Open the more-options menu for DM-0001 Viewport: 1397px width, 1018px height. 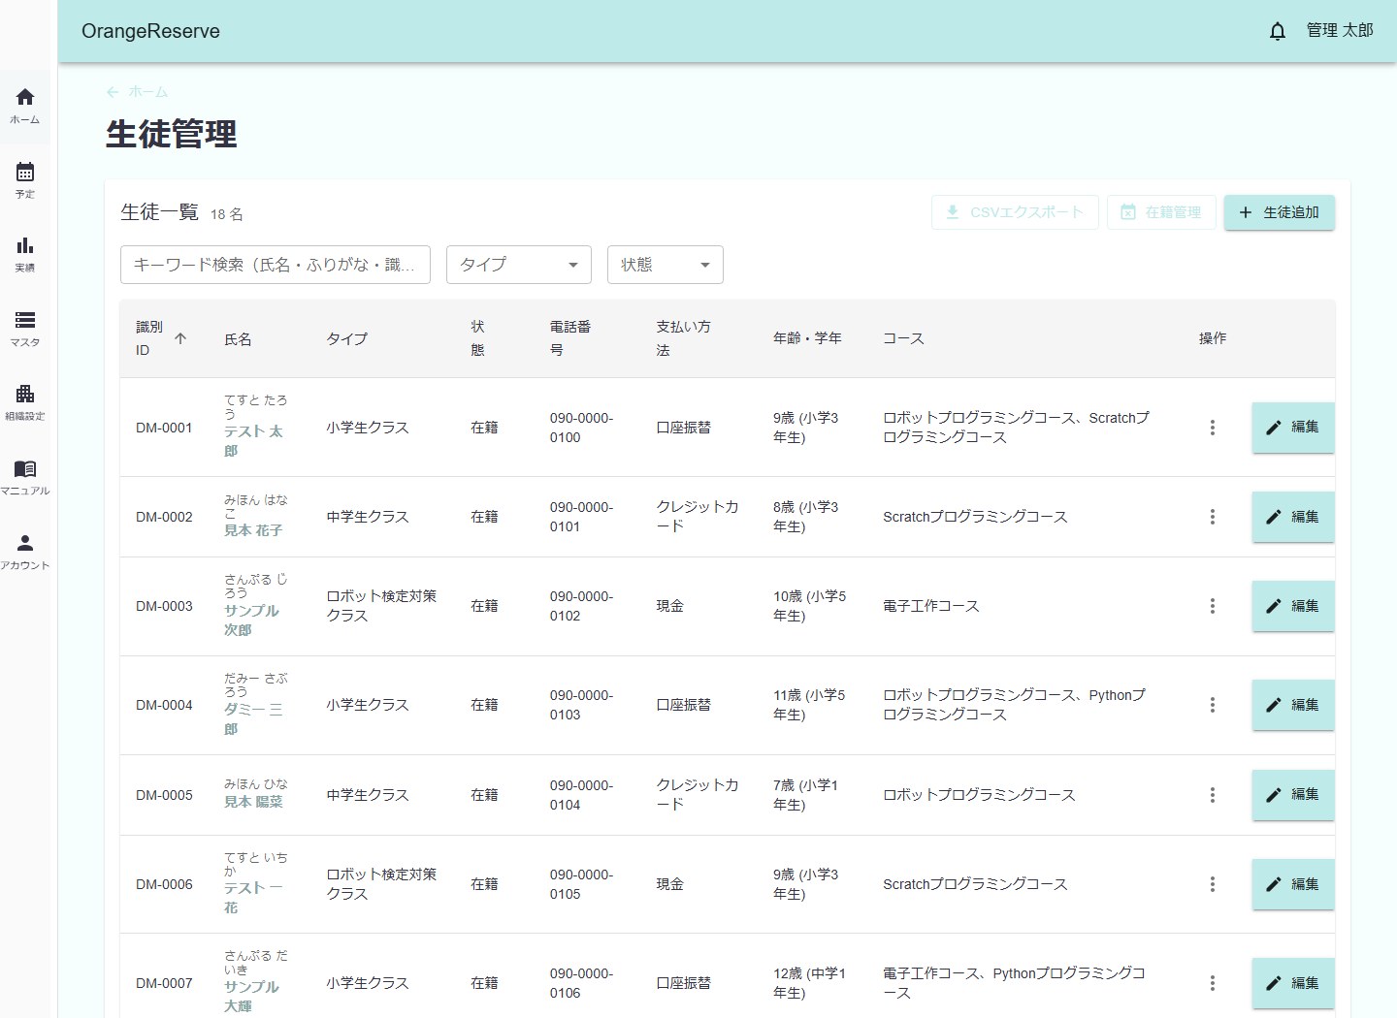pyautogui.click(x=1212, y=428)
